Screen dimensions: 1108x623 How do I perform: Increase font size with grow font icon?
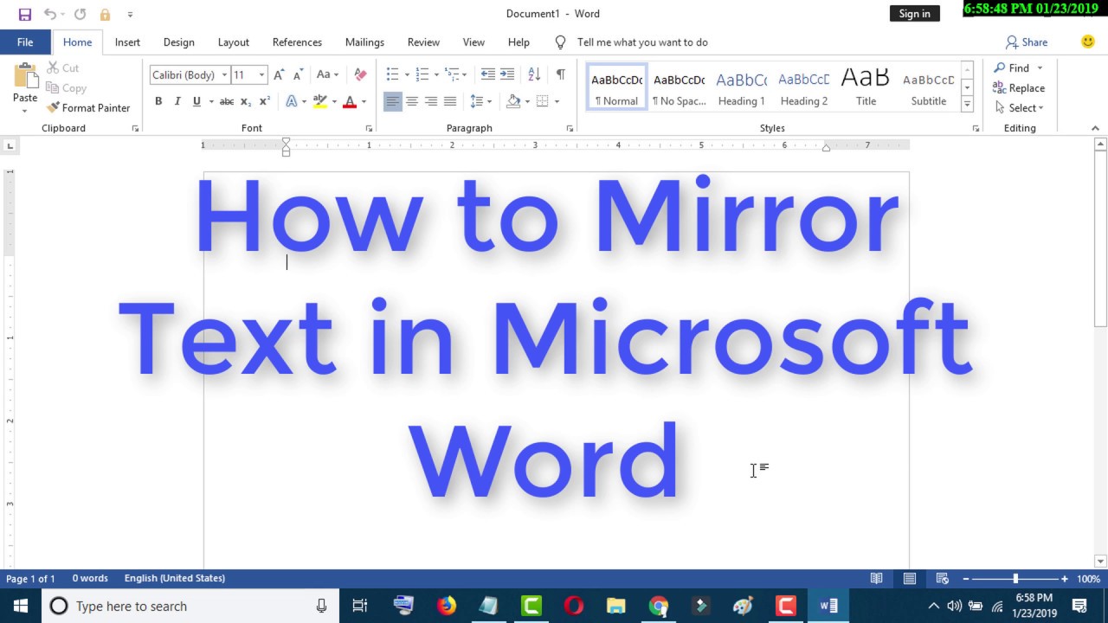coord(279,75)
